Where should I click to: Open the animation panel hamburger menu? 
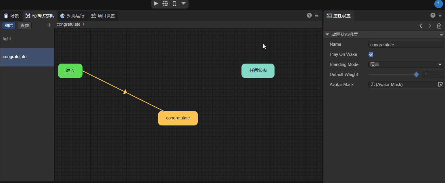(317, 16)
